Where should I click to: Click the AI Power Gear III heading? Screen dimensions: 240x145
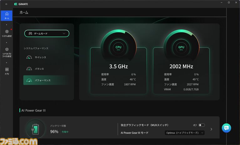click(x=33, y=111)
